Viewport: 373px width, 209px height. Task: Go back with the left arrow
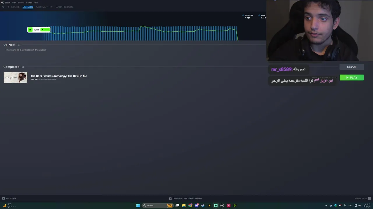click(3, 7)
